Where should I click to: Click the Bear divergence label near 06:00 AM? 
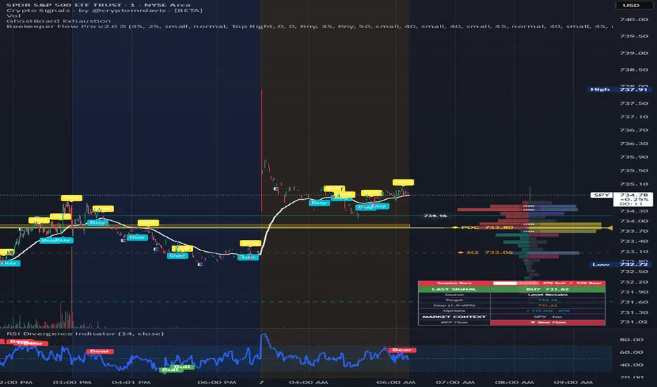point(401,350)
